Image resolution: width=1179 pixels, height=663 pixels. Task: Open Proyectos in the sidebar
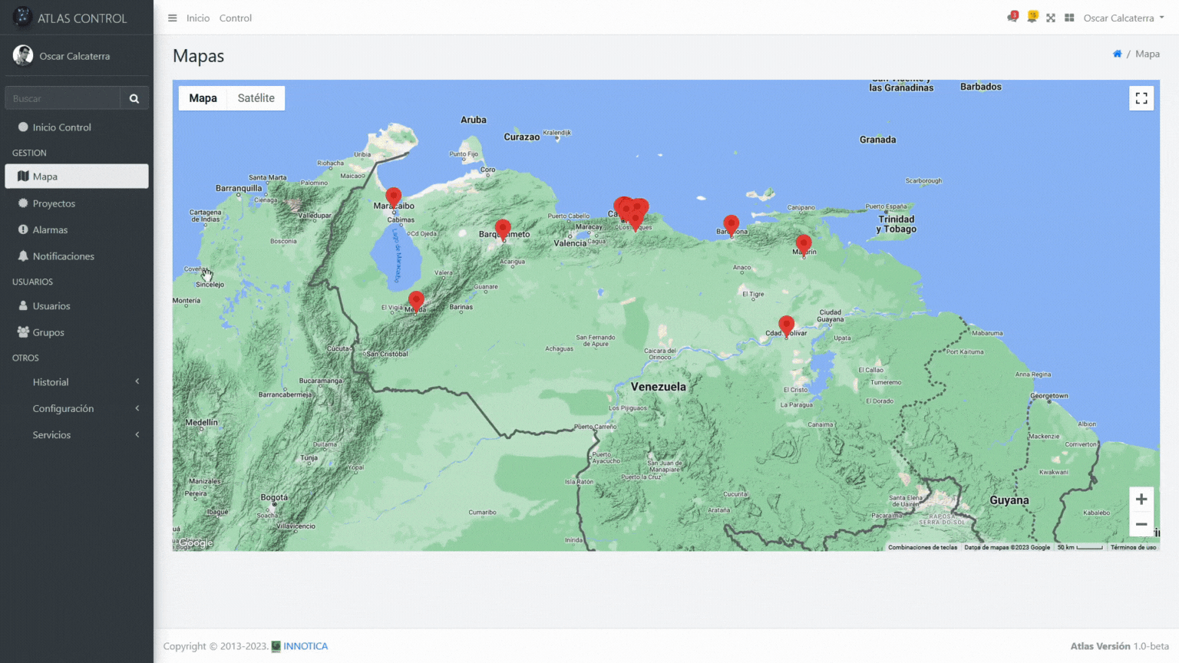coord(54,203)
